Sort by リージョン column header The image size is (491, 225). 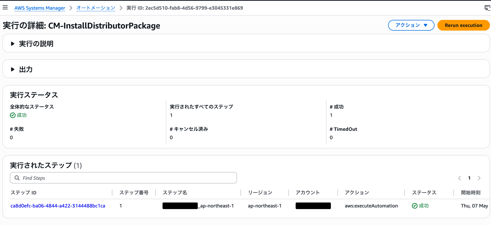tap(260, 193)
